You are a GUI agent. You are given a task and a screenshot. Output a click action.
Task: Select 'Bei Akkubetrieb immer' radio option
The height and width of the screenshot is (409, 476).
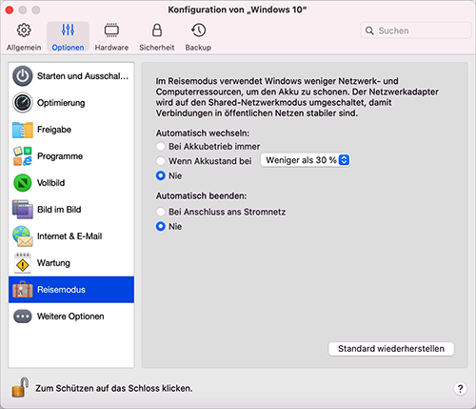161,146
